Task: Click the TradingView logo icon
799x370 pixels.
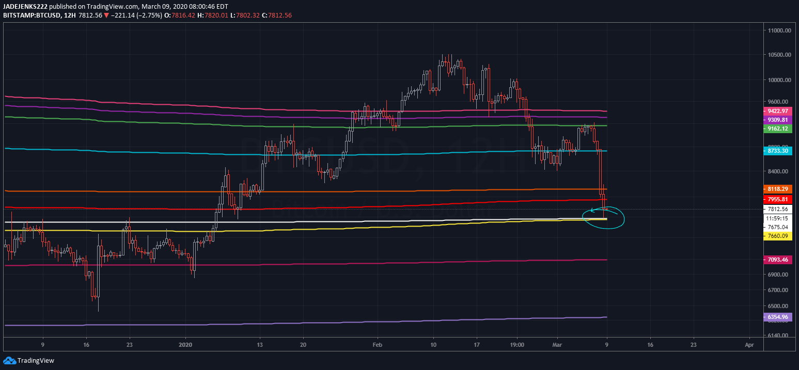Action: [9, 361]
